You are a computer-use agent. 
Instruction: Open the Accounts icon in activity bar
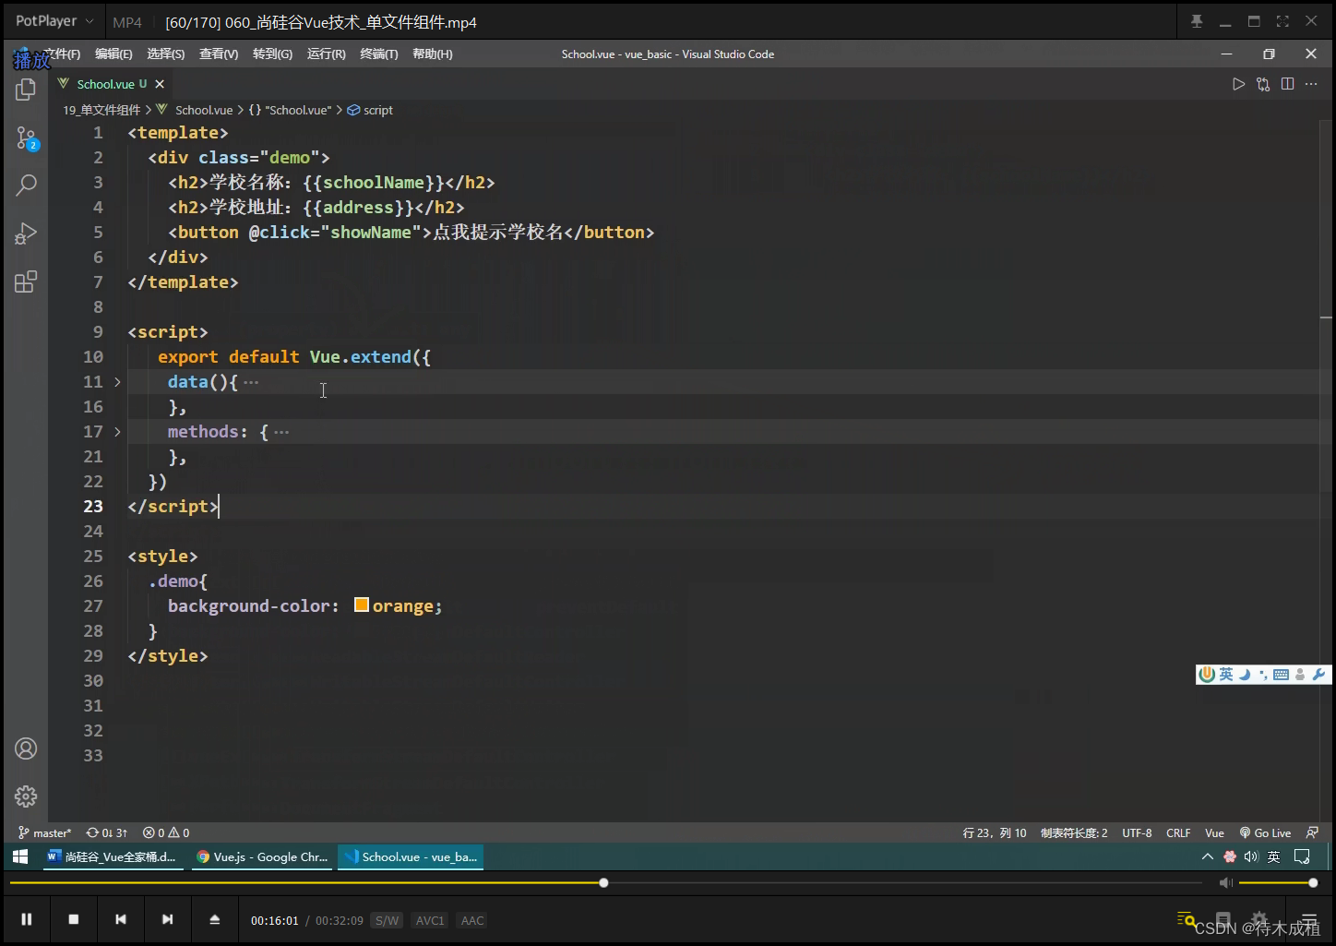(26, 748)
